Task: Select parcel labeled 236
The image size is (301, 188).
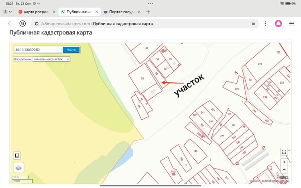Action: click(x=265, y=97)
